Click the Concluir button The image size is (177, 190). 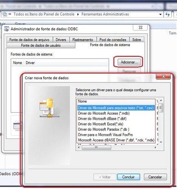pyautogui.click(x=128, y=177)
